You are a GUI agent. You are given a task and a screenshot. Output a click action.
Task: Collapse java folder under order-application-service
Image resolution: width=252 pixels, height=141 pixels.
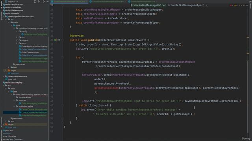point(11,25)
